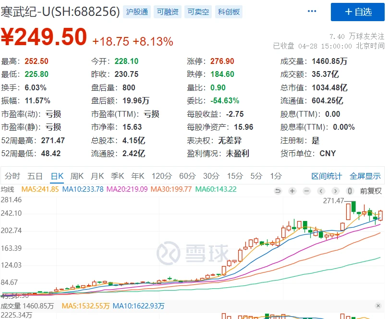The height and width of the screenshot is (319, 389).
Task: Click the candlestick style icon
Action: click(x=350, y=191)
